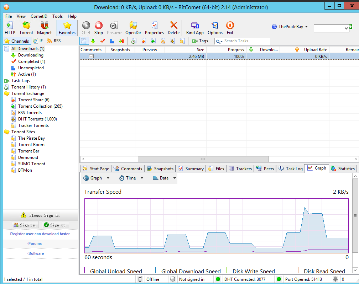Viewport: 359px width, 284px height.
Task: Click the DHT Connected green indicator
Action: click(x=218, y=279)
